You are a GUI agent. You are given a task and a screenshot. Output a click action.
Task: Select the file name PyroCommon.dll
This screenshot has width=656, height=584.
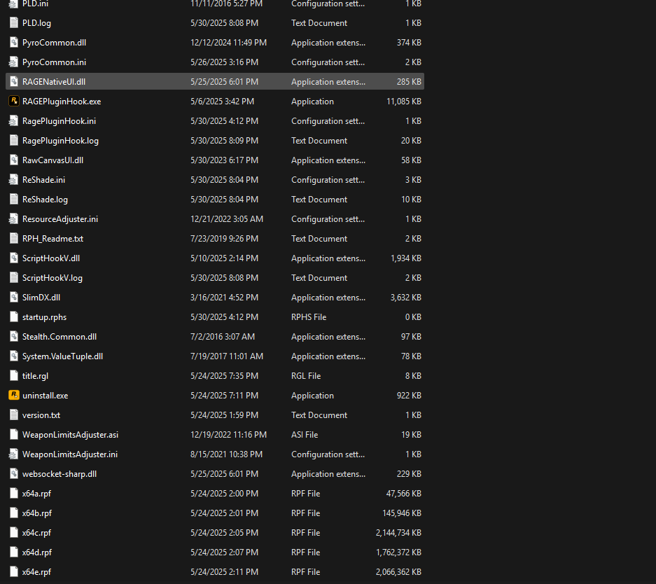coord(54,43)
